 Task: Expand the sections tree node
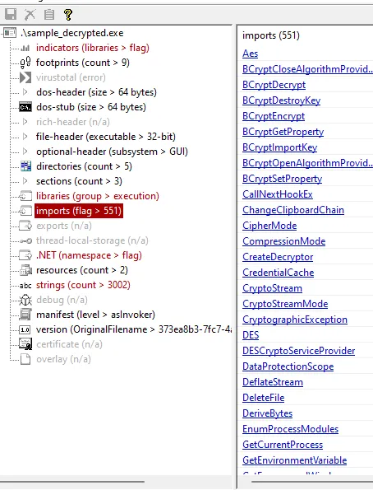(x=25, y=181)
